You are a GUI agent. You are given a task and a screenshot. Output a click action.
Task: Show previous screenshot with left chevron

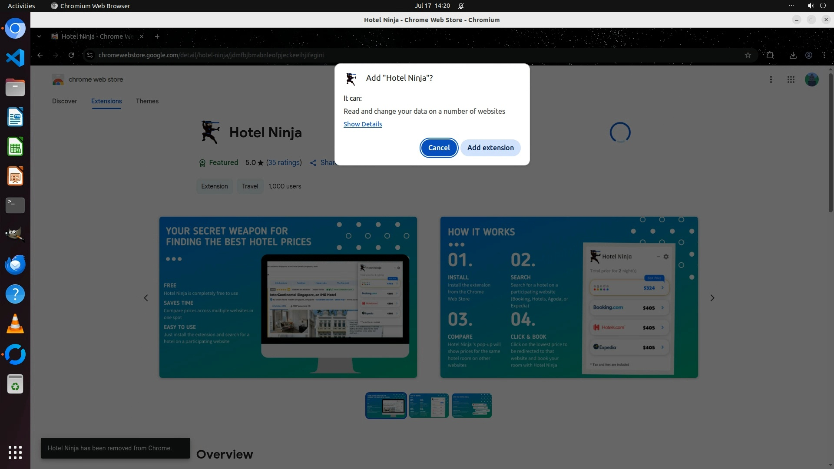coord(146,298)
